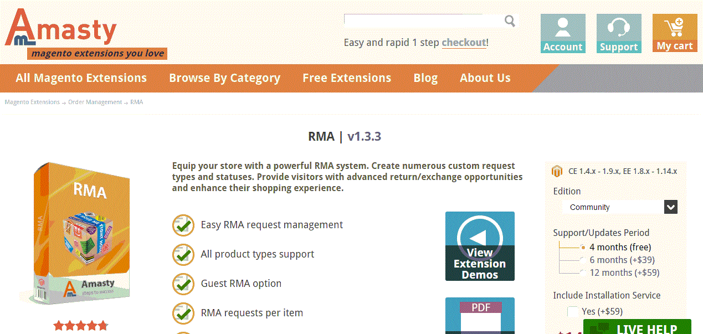Viewport: 703px width, 334px height.
Task: Click the Guest RMA option text
Action: click(241, 284)
